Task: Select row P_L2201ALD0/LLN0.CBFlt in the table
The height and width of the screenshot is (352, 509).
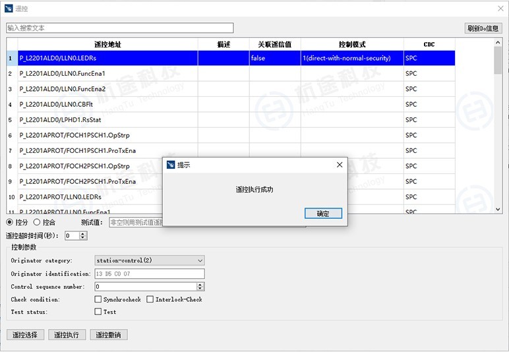Action: [x=108, y=104]
